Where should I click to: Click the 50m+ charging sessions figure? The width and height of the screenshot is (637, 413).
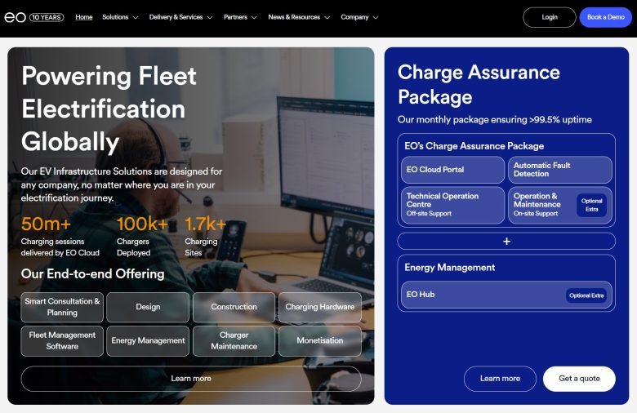[46, 224]
